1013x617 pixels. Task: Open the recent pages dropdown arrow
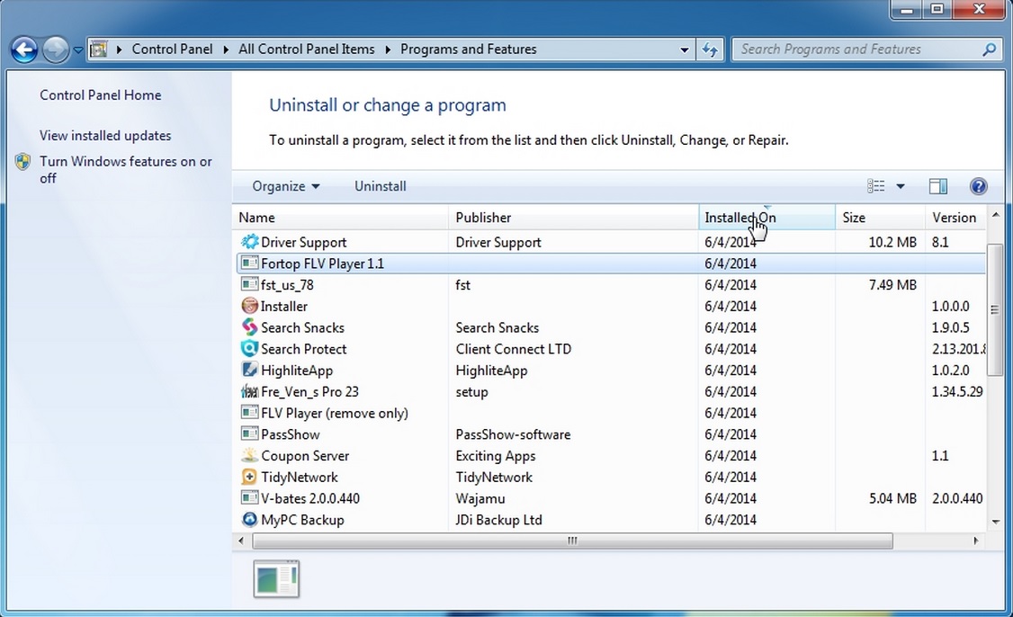78,49
